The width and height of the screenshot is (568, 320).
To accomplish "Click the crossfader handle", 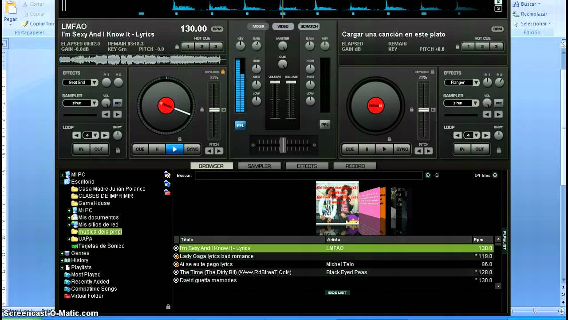I will [283, 145].
